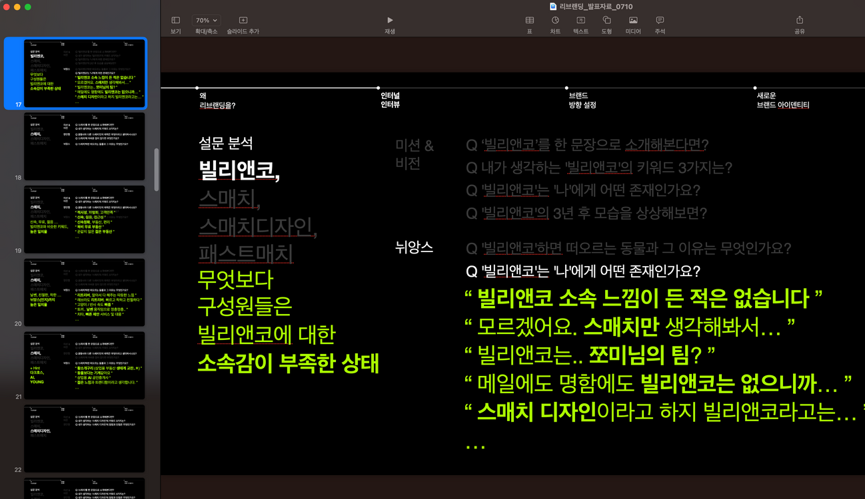
Task: Click the green '구성원들은' text
Action: click(245, 308)
